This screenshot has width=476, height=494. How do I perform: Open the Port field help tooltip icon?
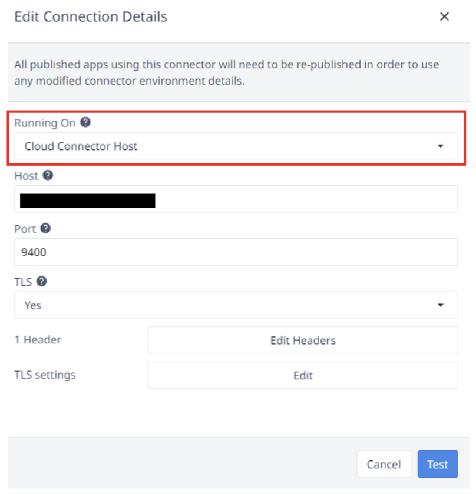coord(45,229)
